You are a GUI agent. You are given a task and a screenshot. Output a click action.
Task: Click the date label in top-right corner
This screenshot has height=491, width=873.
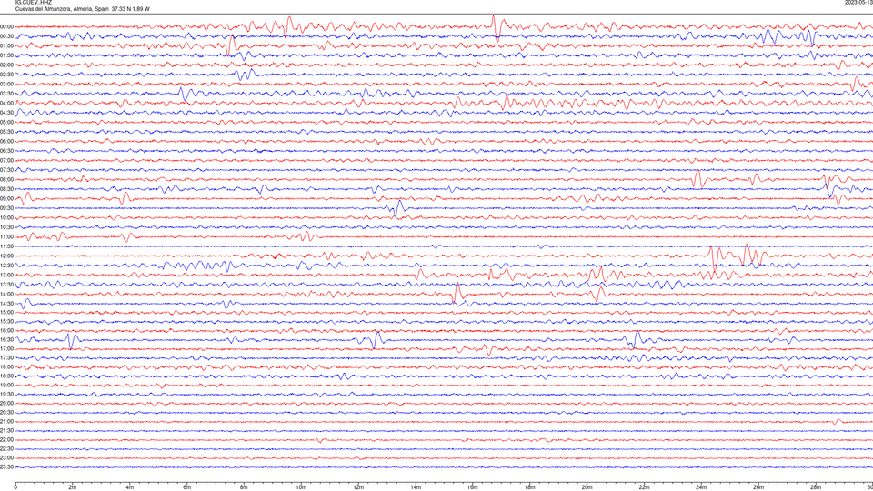[858, 2]
